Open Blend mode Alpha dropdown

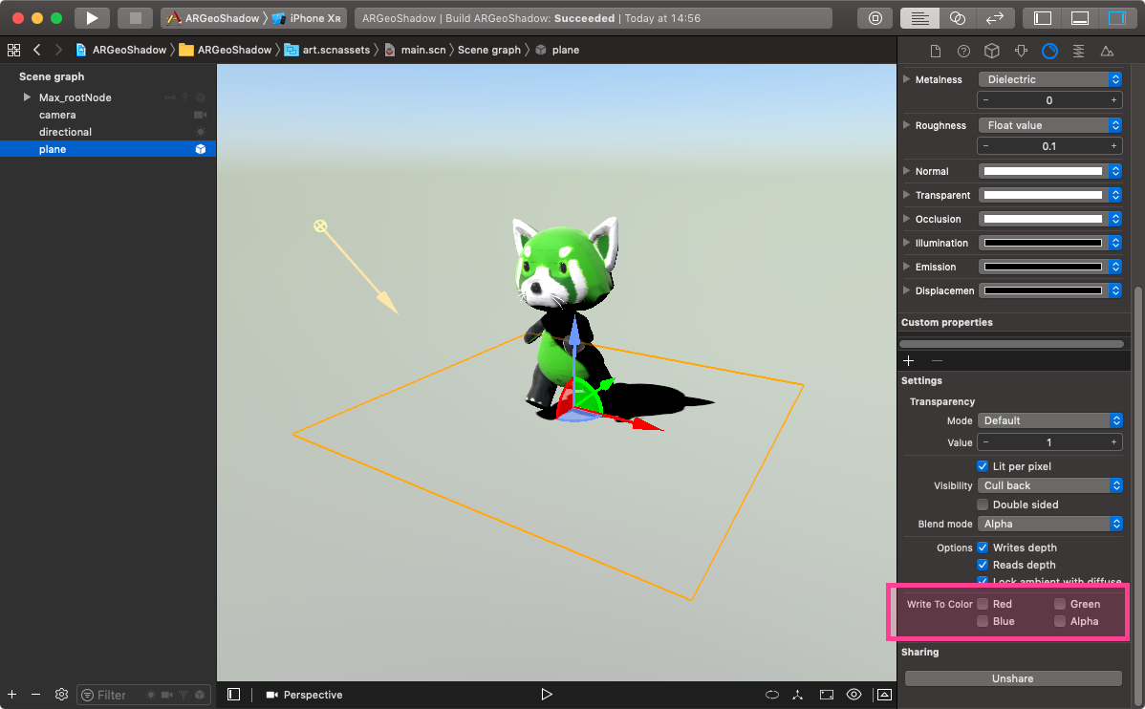[x=1050, y=524]
